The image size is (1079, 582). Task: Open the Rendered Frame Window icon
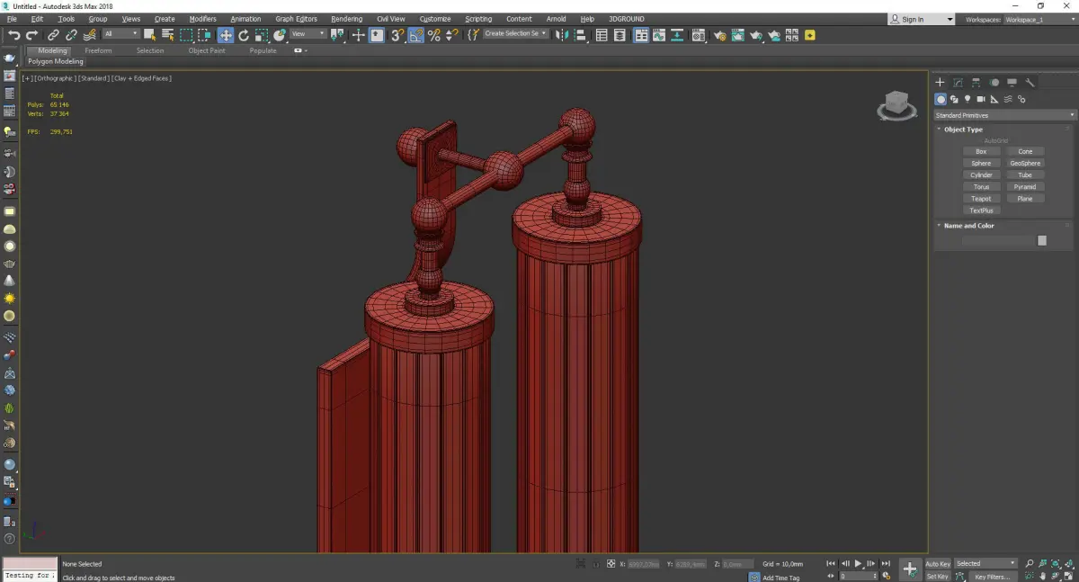(x=738, y=35)
